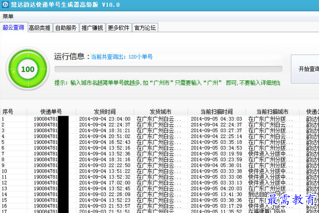Select scan time 2014-09-05 03:33:13
The width and height of the screenshot is (319, 213).
coord(216,183)
